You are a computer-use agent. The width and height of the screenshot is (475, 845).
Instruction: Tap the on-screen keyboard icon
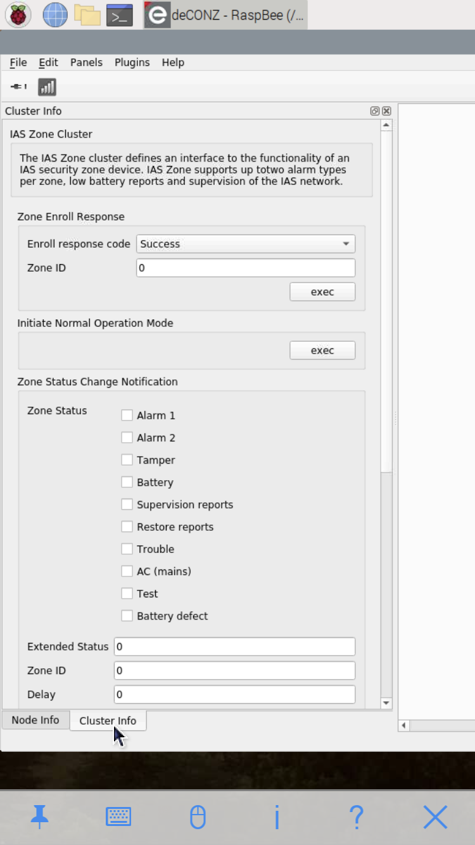point(118,816)
